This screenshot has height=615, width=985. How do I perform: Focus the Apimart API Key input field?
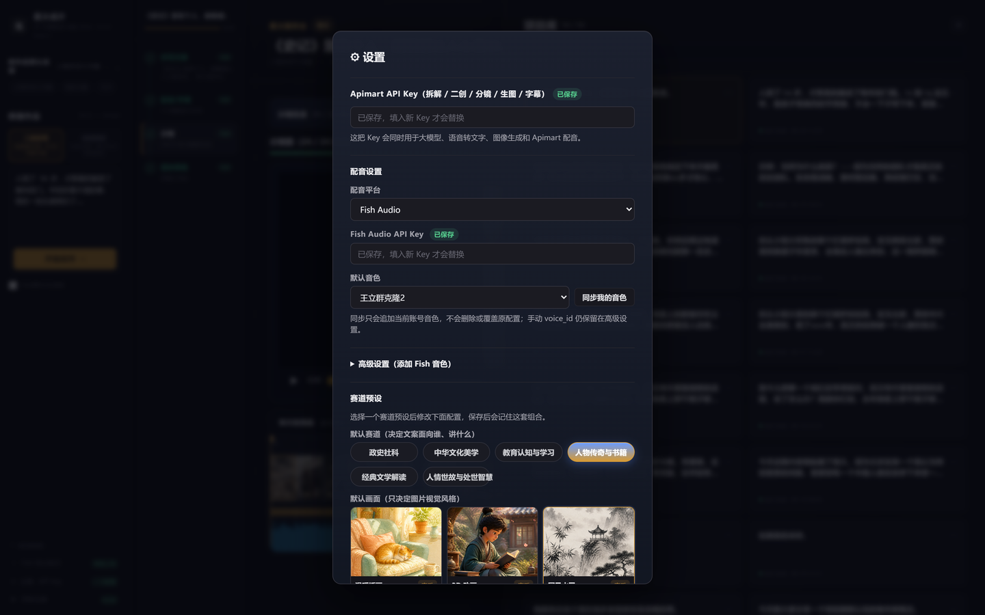492,118
